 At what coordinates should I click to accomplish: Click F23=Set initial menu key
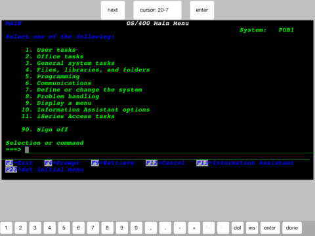point(45,170)
